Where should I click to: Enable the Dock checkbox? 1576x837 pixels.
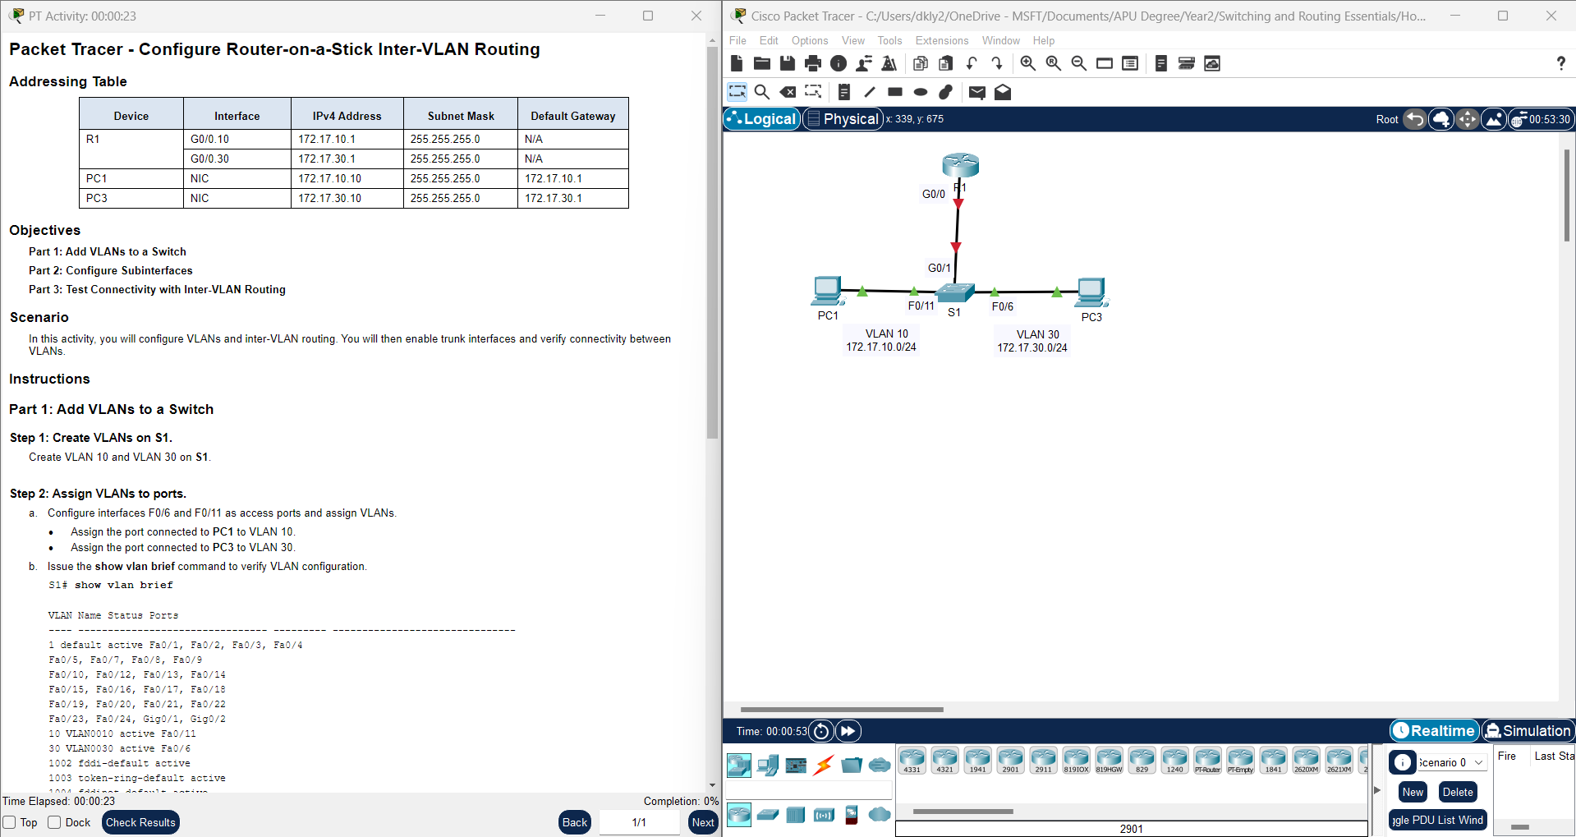pyautogui.click(x=54, y=822)
